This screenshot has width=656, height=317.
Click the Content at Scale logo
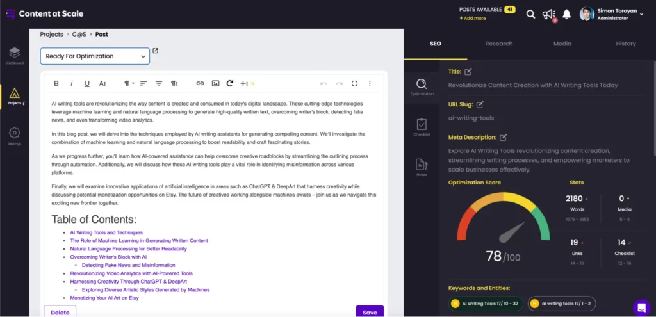(x=44, y=14)
